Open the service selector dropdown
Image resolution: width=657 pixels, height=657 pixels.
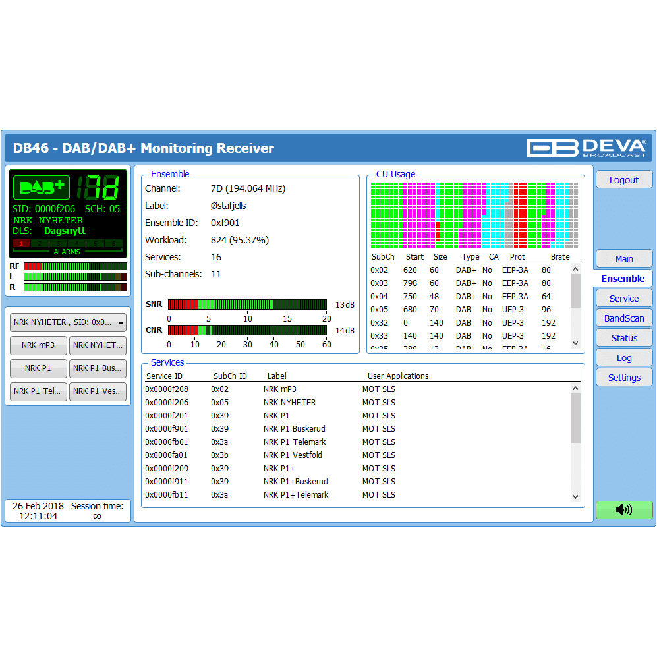coord(68,322)
